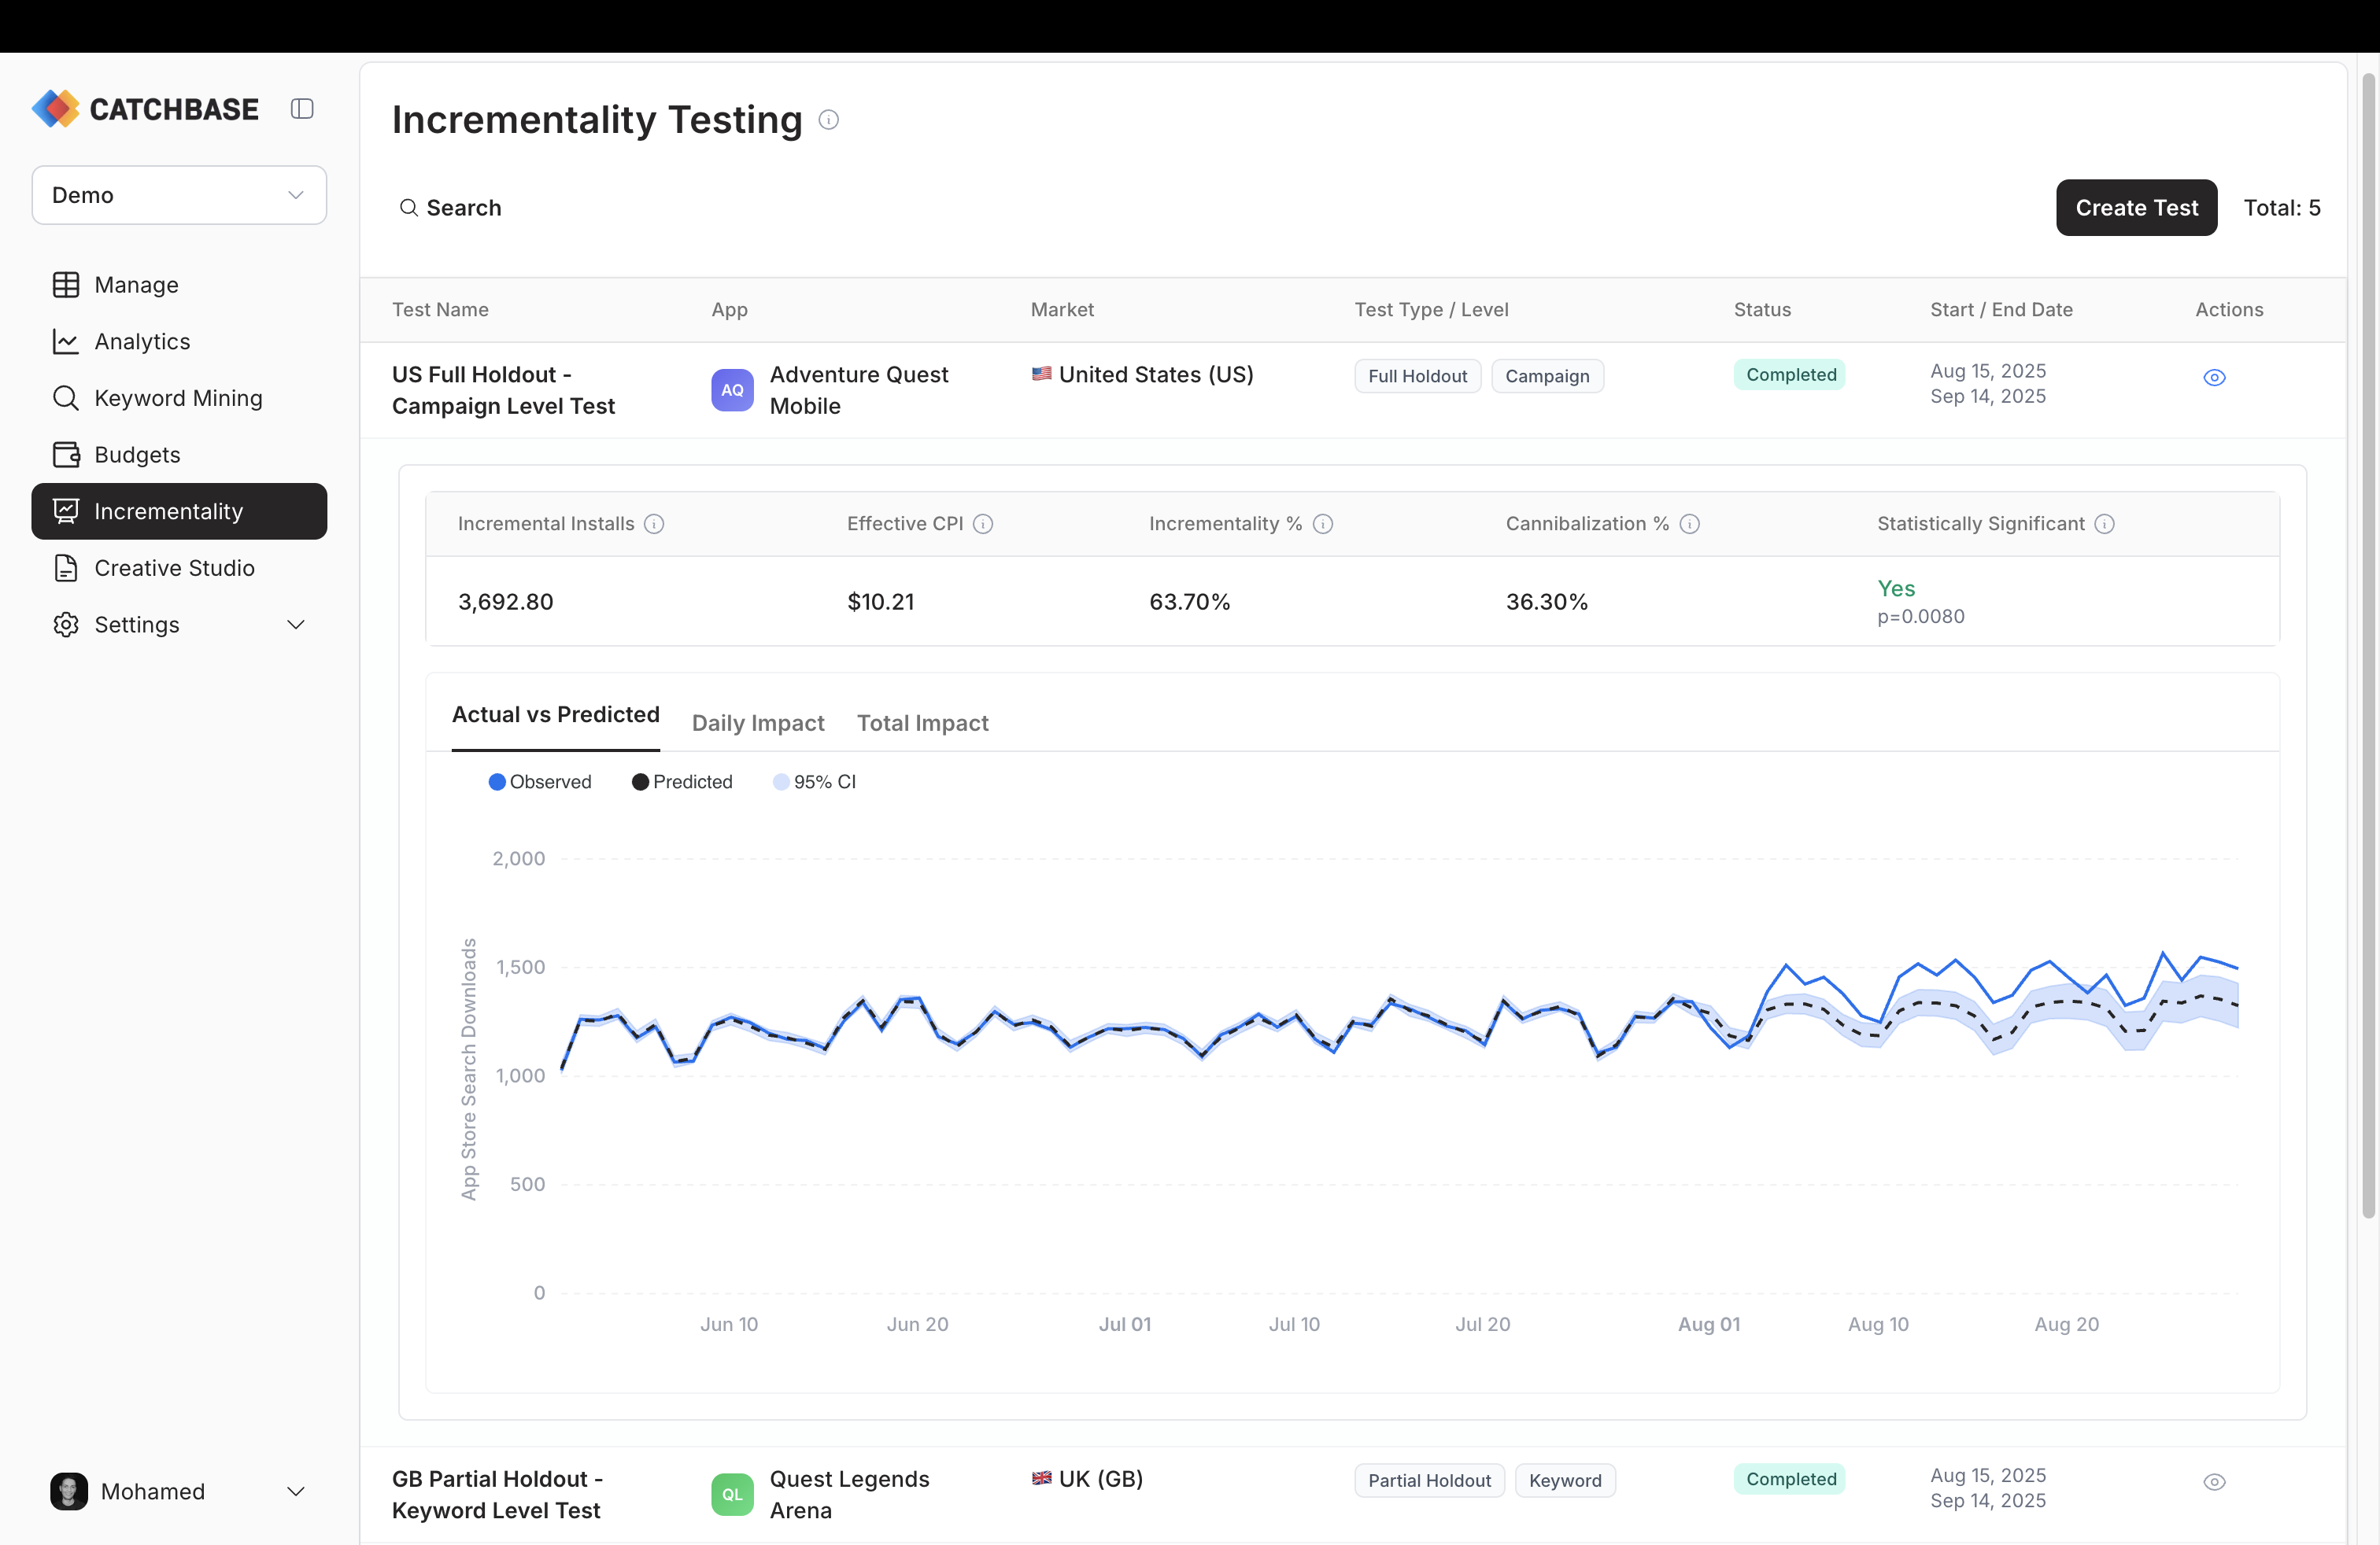The image size is (2380, 1545).
Task: Toggle the Predicted series in chart legend
Action: pyautogui.click(x=682, y=781)
